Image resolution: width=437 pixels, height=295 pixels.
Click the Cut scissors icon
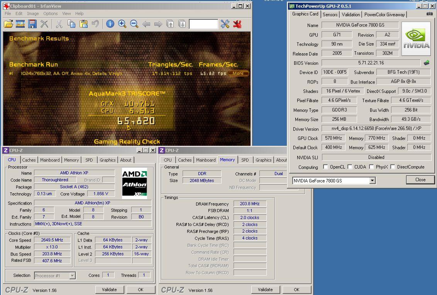(59, 24)
